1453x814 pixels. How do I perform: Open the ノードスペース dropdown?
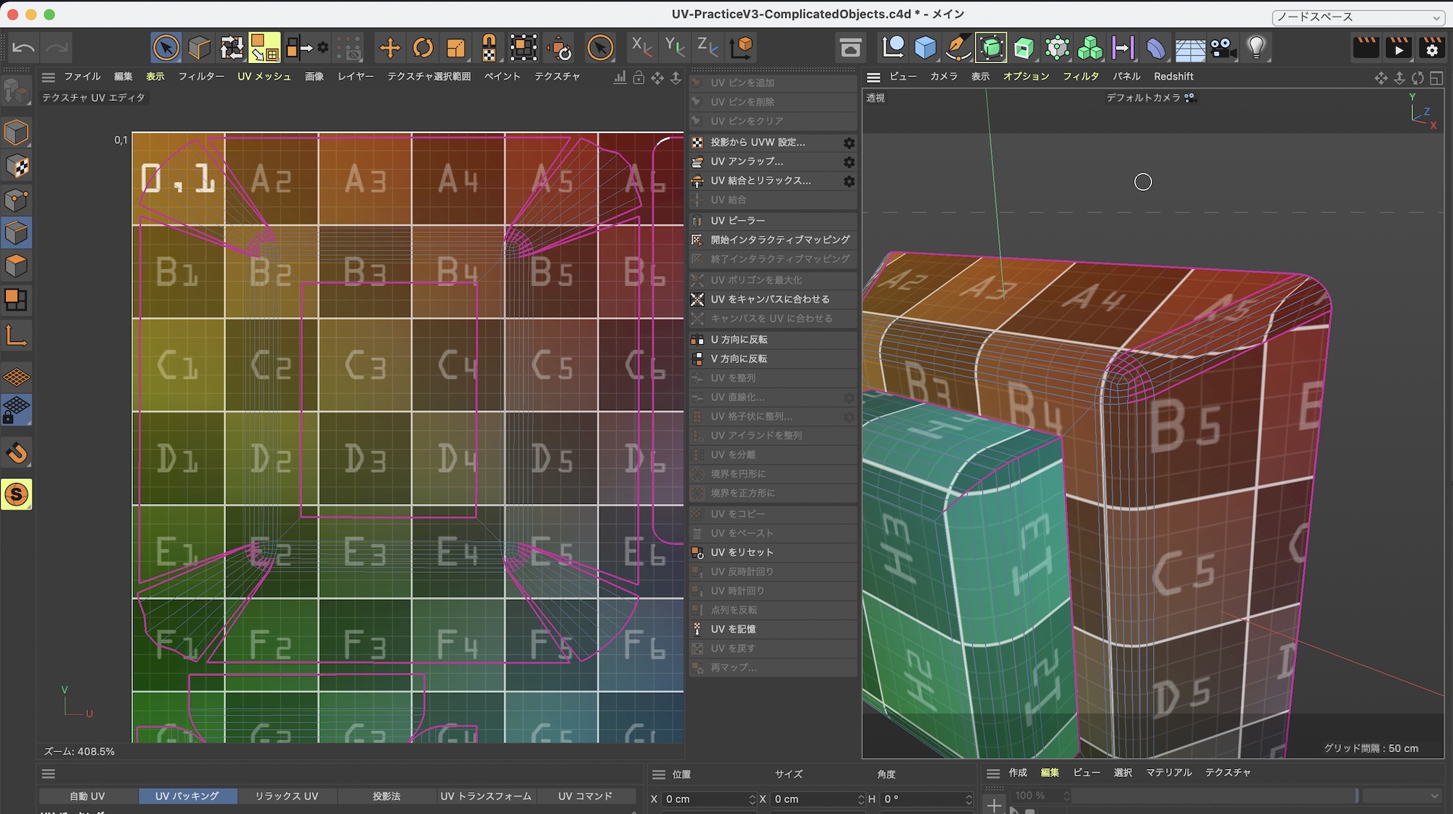tap(1358, 17)
